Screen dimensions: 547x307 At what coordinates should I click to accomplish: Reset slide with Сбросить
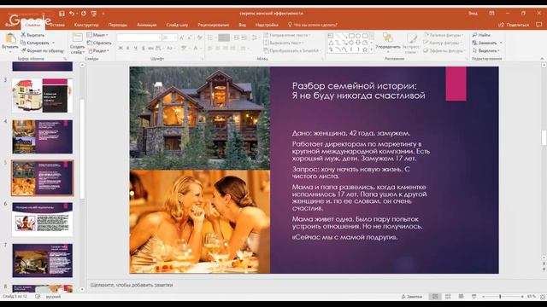(x=99, y=43)
